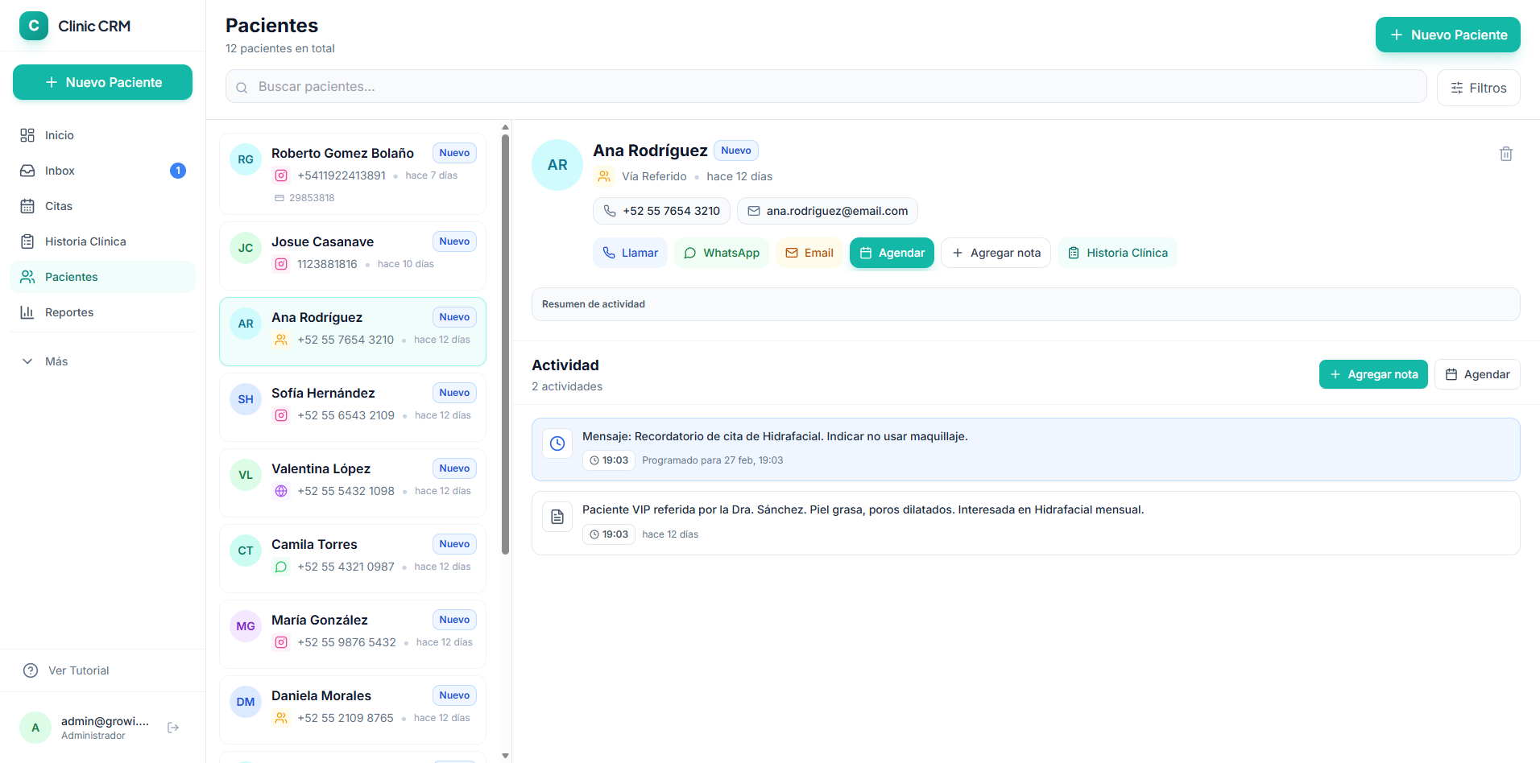The height and width of the screenshot is (763, 1540).
Task: Click the referral icon on Daniela Morales
Action: (x=281, y=718)
